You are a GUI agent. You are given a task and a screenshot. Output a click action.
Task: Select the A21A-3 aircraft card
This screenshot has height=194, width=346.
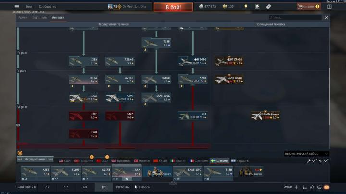point(120,61)
